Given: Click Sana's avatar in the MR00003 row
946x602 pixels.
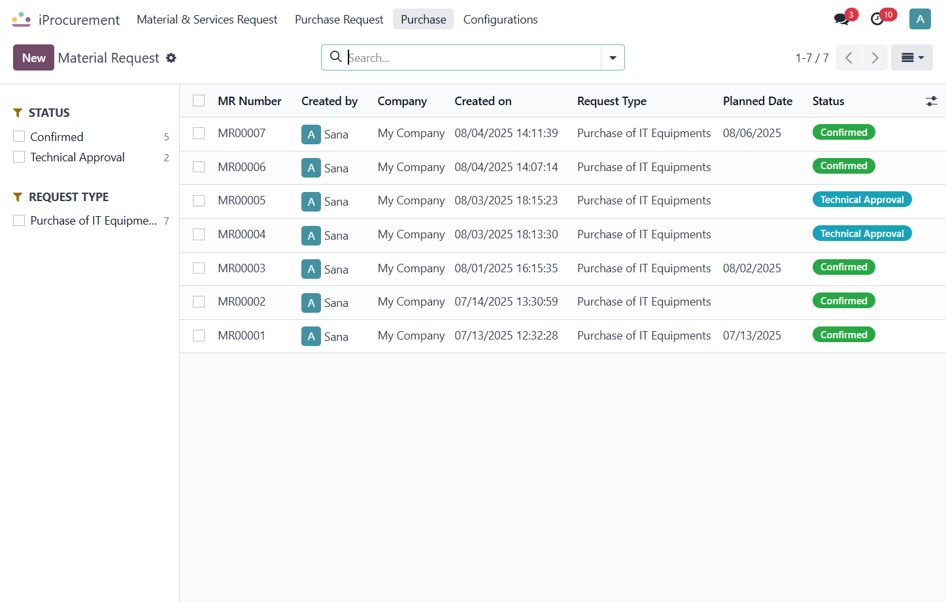Looking at the screenshot, I should tap(311, 269).
